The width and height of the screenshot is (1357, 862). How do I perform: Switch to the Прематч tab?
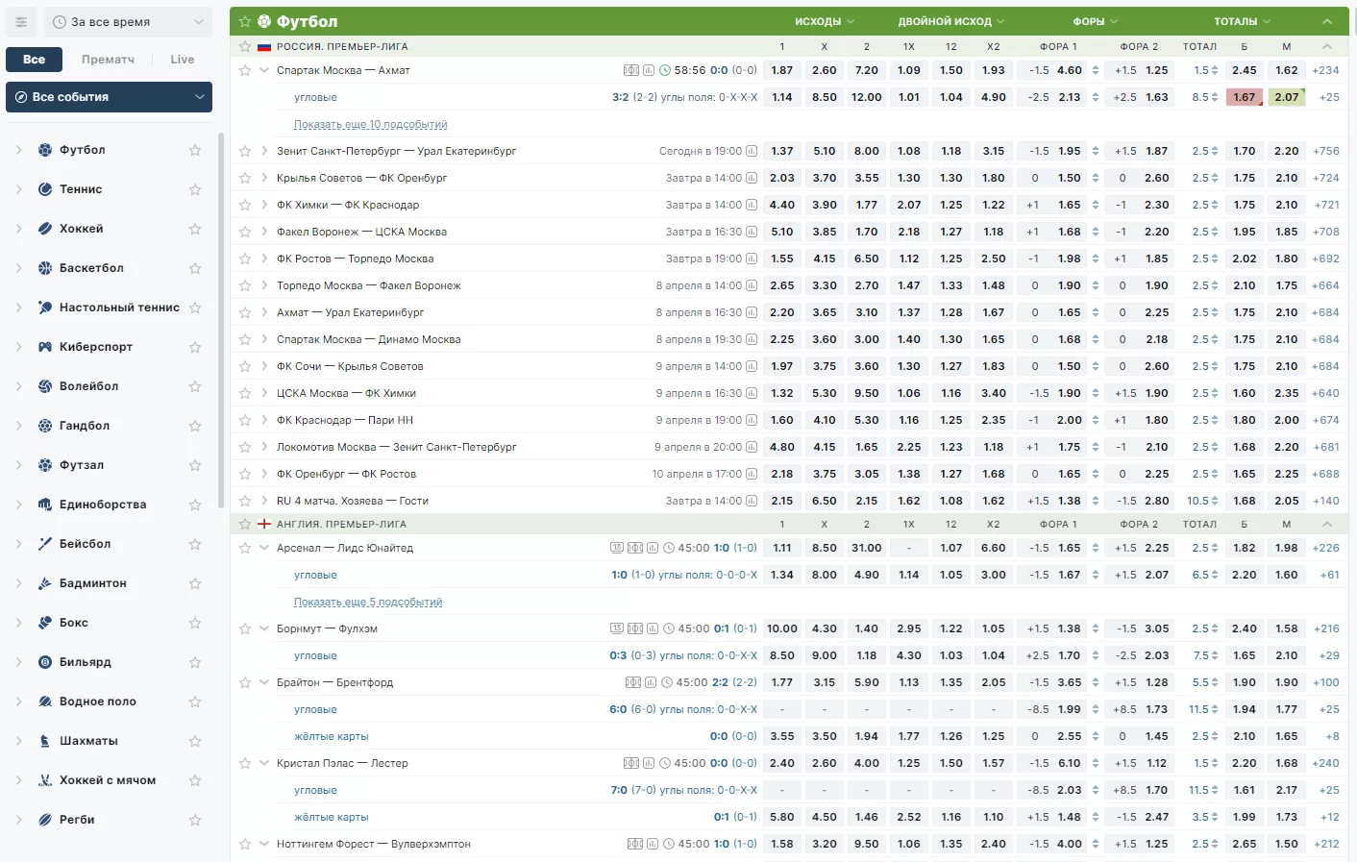(x=108, y=60)
